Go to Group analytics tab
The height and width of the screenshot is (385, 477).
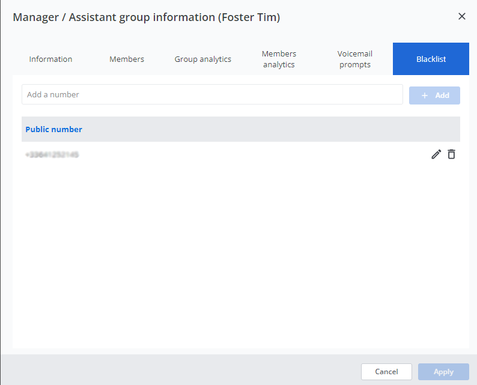tap(203, 59)
